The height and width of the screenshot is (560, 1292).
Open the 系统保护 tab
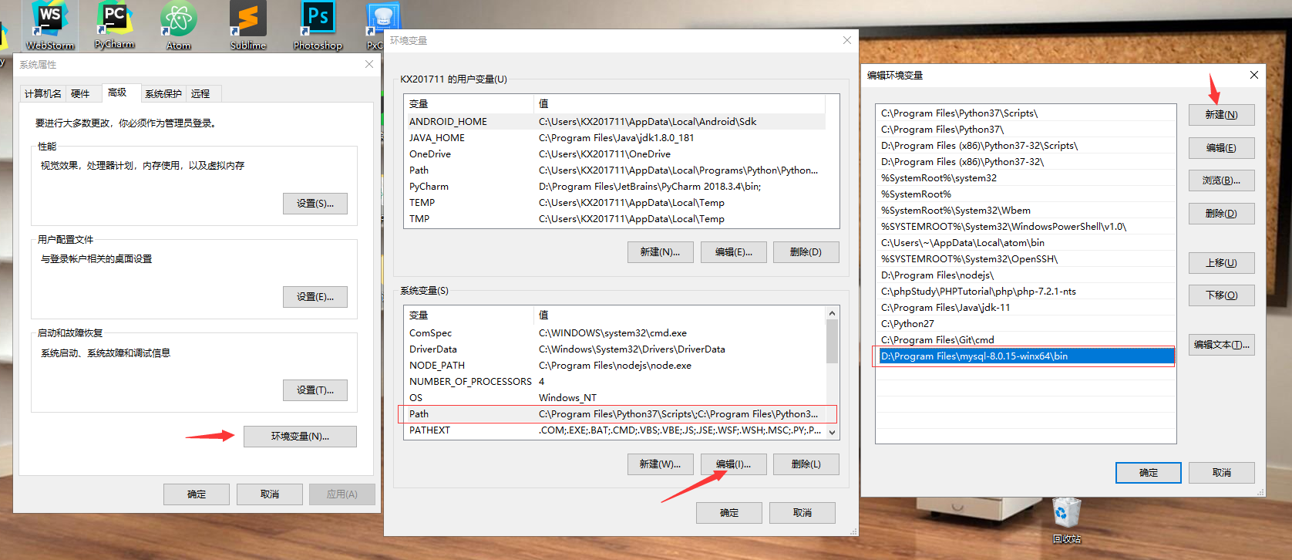tap(163, 93)
